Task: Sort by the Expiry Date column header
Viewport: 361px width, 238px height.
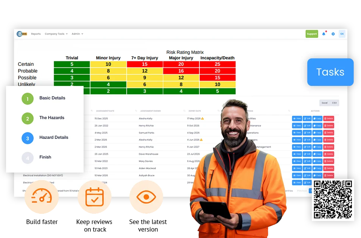Action: click(195, 111)
